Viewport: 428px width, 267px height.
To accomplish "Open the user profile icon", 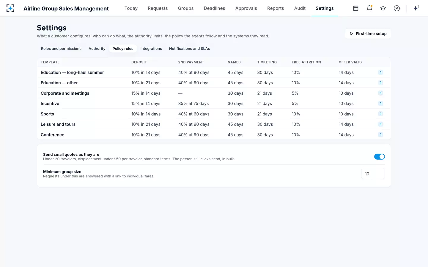I will pos(397,8).
